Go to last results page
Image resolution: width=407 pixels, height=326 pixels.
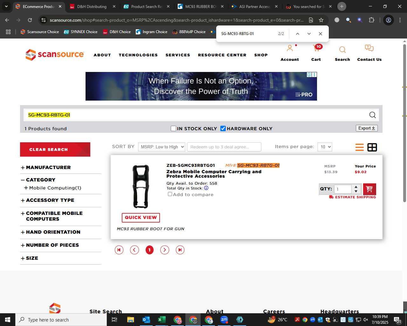click(x=180, y=250)
